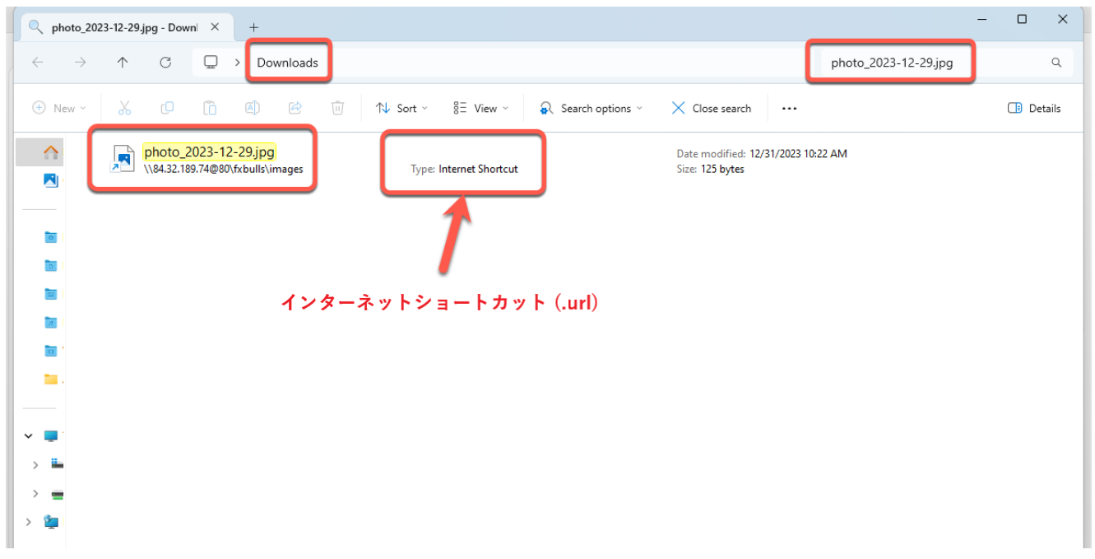Viewport: 1095px width, 559px height.
Task: Select the photo_2023-12-29.jpg search tab
Action: (x=124, y=27)
